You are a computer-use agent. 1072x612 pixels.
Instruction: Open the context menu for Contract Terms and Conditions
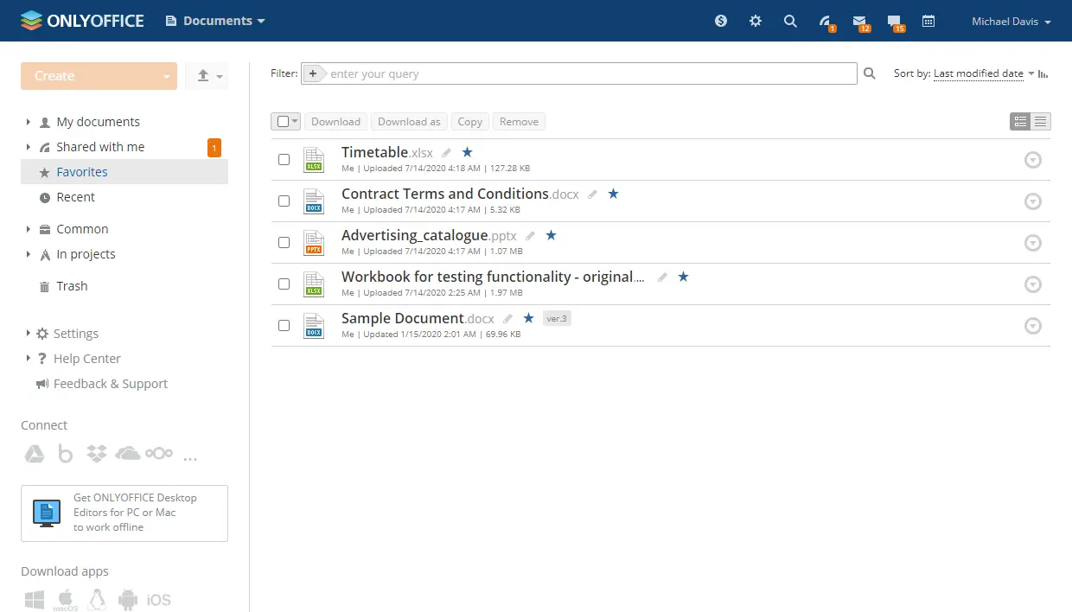coord(1033,201)
